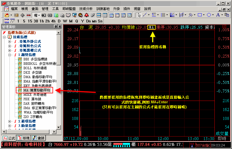Click the red double-headed horizontal arrow icon
232x149 pixels.
(28, 15)
